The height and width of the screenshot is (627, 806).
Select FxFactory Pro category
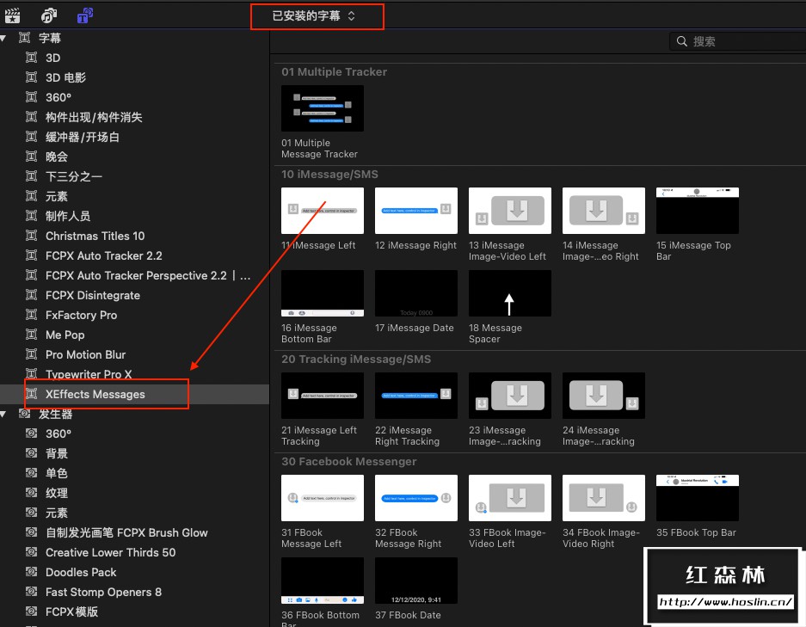[81, 315]
